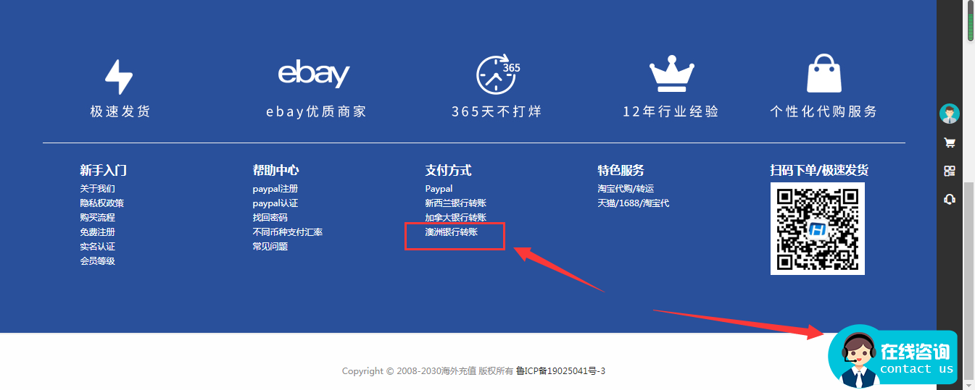Open paypal注册 help link
The image size is (975, 390).
coord(275,189)
